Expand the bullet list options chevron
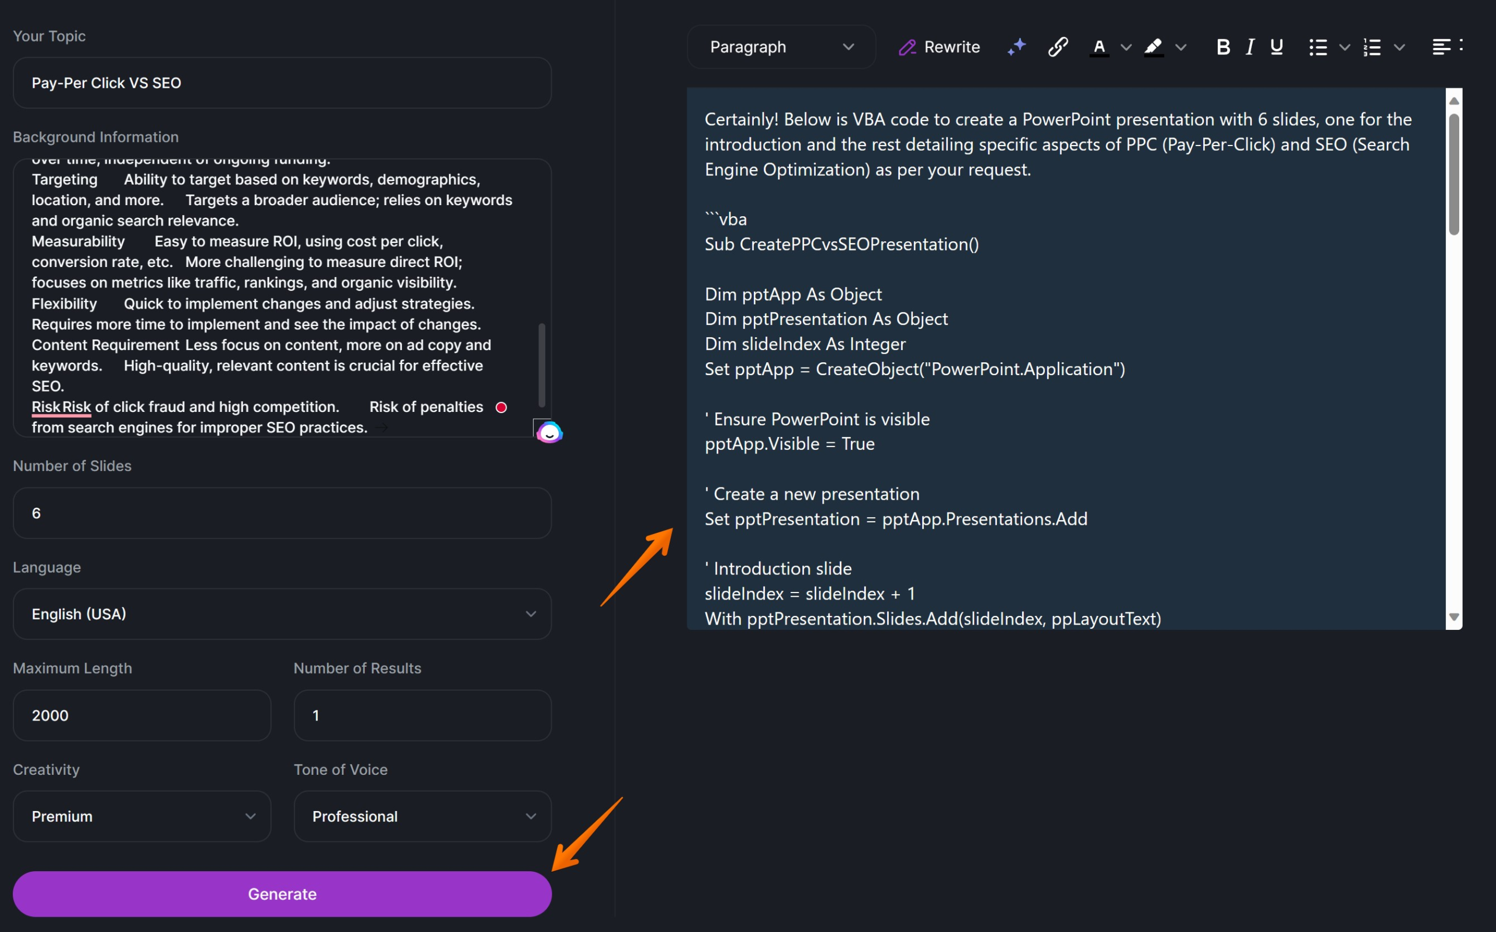 pyautogui.click(x=1345, y=47)
